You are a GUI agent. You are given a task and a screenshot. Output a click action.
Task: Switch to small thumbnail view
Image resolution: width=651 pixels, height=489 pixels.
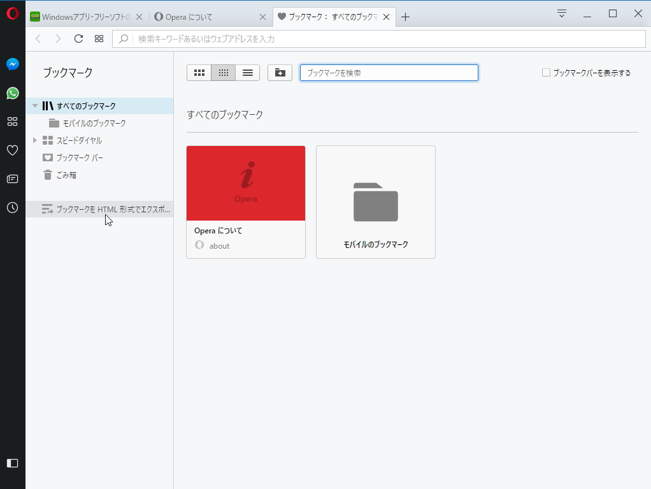click(224, 73)
